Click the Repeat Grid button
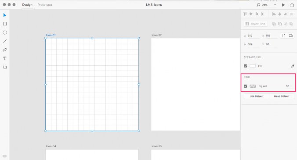Screen dimensions: 297x160 tap(256, 24)
